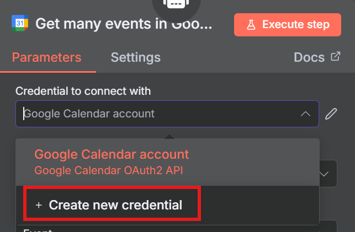Click the flask icon on Execute step
Viewport: 355px width, 232px height.
(251, 24)
